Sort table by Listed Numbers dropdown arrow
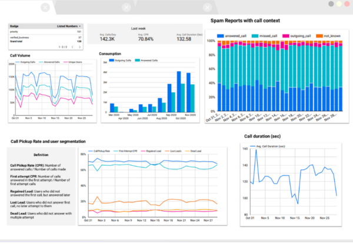 (x=79, y=26)
